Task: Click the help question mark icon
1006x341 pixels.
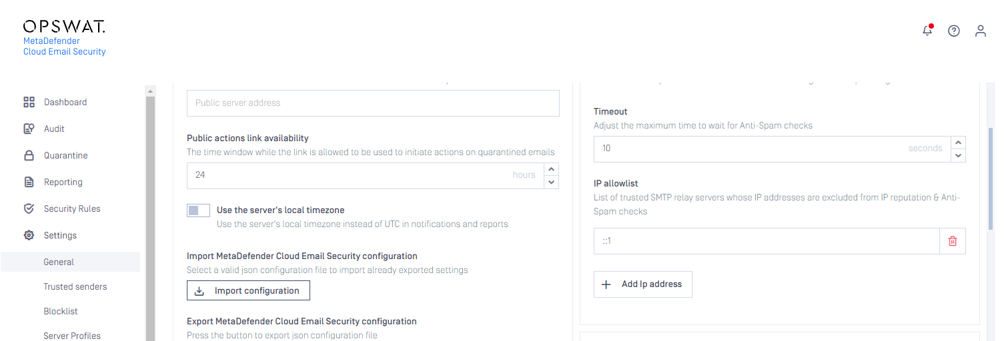Action: (954, 31)
